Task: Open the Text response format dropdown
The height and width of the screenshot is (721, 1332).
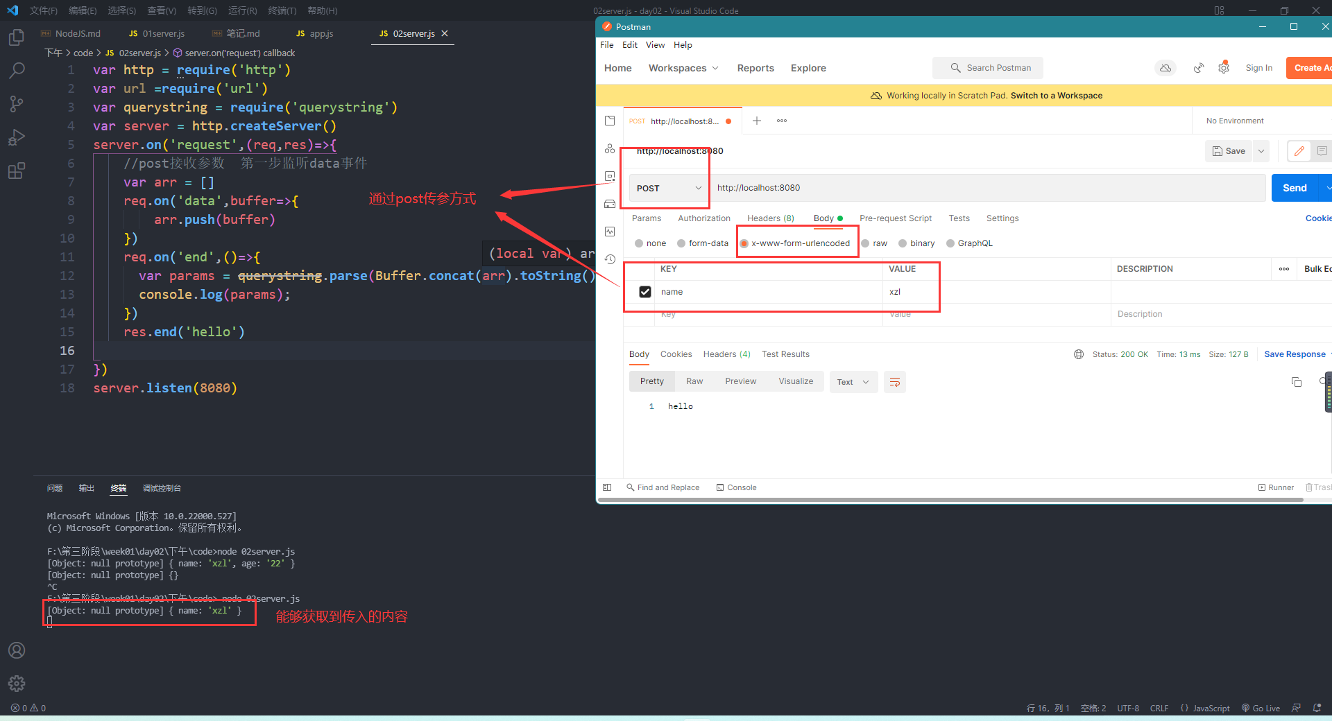Action: [853, 382]
